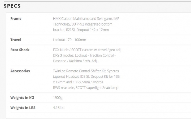Select the 1900g weight value
Image resolution: width=191 pixels, height=119 pixels.
(x=58, y=98)
